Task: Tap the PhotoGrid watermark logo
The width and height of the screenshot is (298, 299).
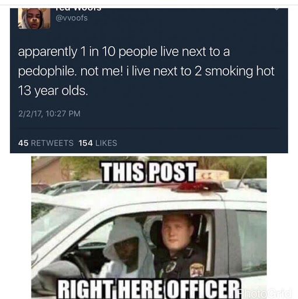Action: click(265, 293)
